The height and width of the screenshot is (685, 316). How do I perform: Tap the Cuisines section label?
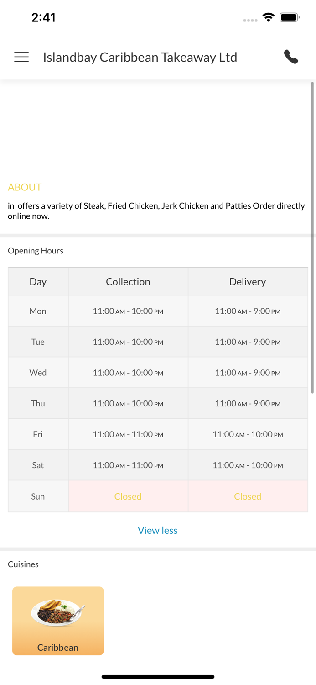(23, 564)
